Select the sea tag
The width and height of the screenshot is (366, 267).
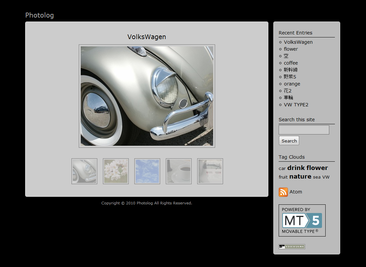pyautogui.click(x=317, y=177)
